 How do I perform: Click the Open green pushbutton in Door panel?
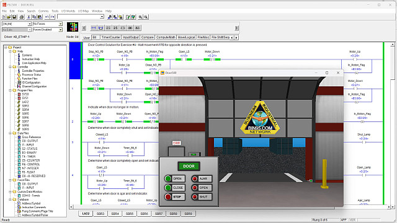[x=168, y=178]
